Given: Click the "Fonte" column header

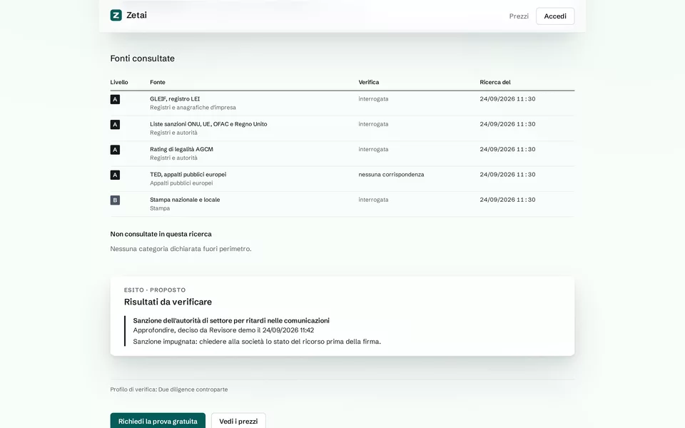Looking at the screenshot, I should tap(157, 82).
